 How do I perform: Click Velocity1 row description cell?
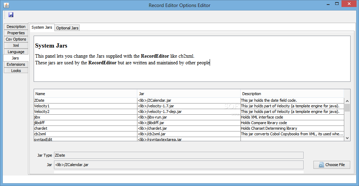(x=292, y=106)
